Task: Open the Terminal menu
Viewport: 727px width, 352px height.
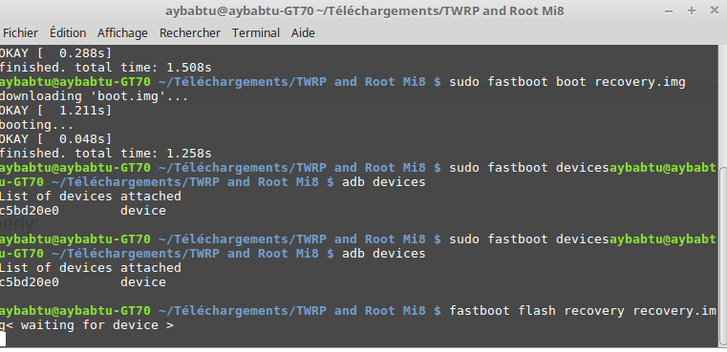Action: click(256, 33)
